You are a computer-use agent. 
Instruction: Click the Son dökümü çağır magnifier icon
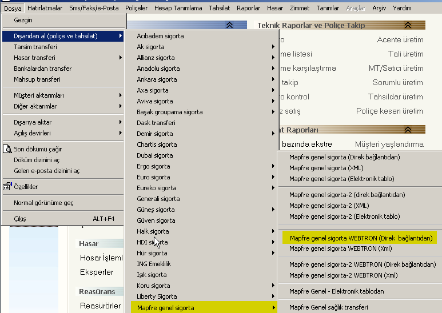(7, 149)
